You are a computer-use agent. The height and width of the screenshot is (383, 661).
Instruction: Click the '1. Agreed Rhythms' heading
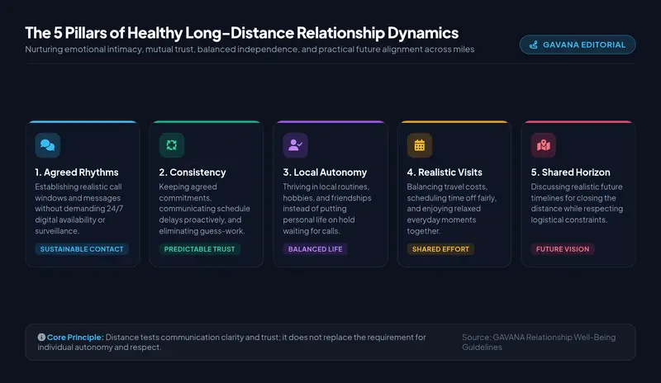coord(77,173)
